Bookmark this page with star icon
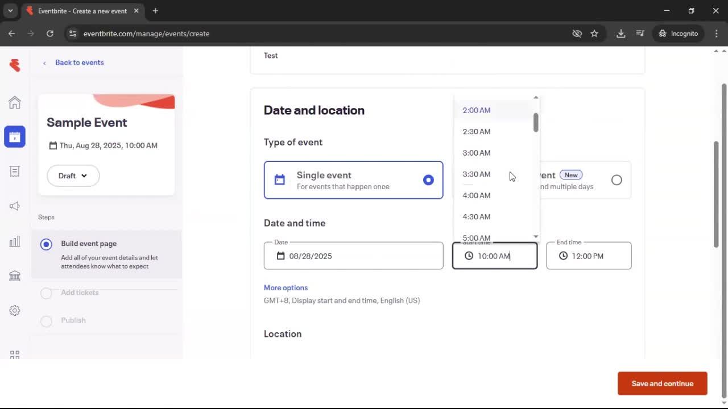 point(594,34)
